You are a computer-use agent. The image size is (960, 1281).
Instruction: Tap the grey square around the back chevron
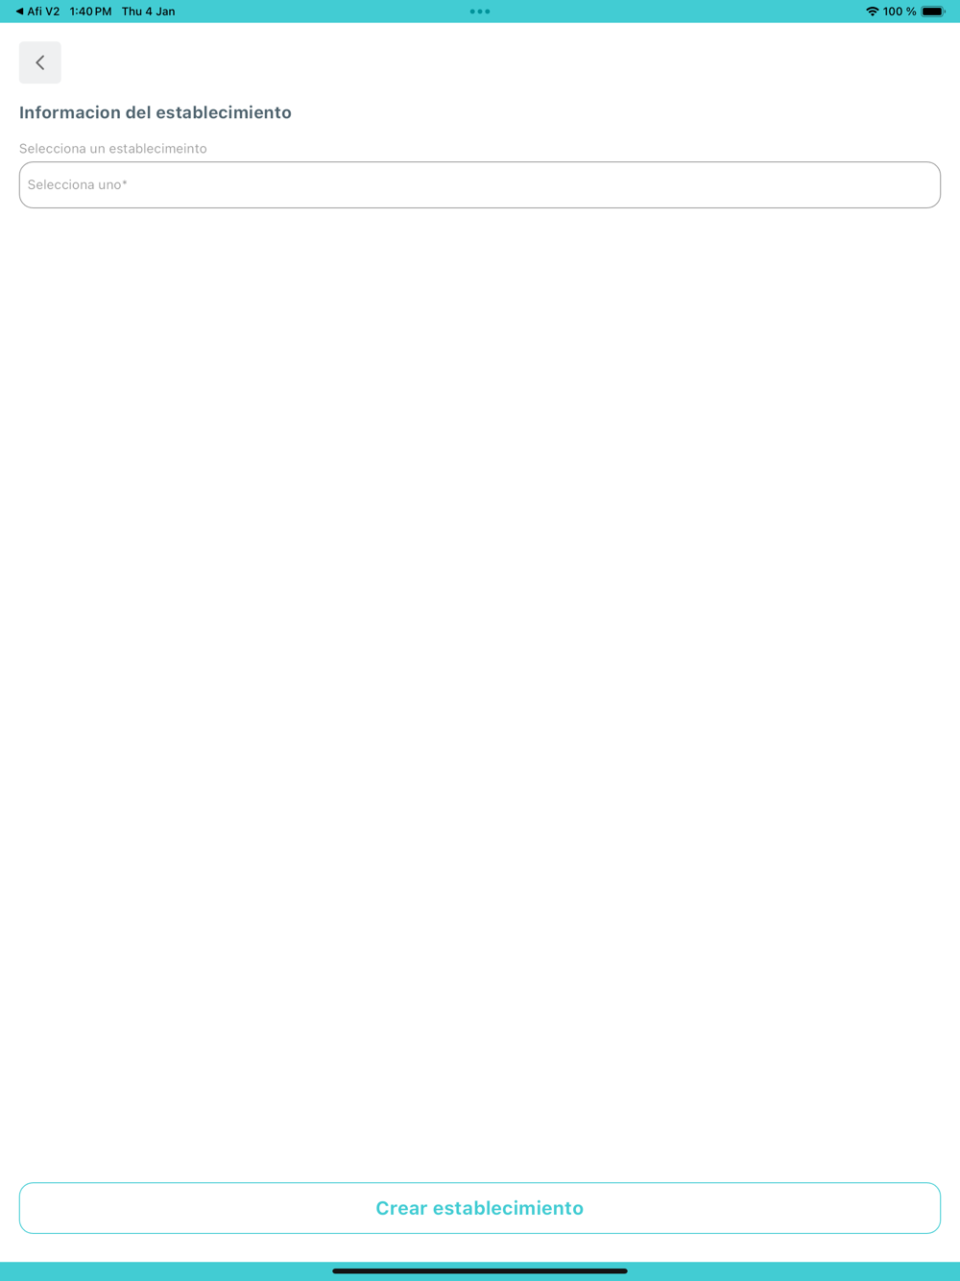(40, 62)
